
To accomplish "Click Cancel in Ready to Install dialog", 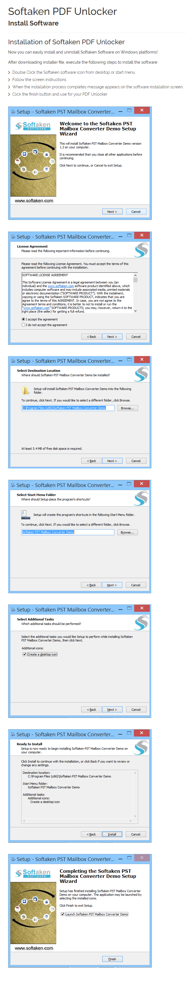I will tap(136, 834).
